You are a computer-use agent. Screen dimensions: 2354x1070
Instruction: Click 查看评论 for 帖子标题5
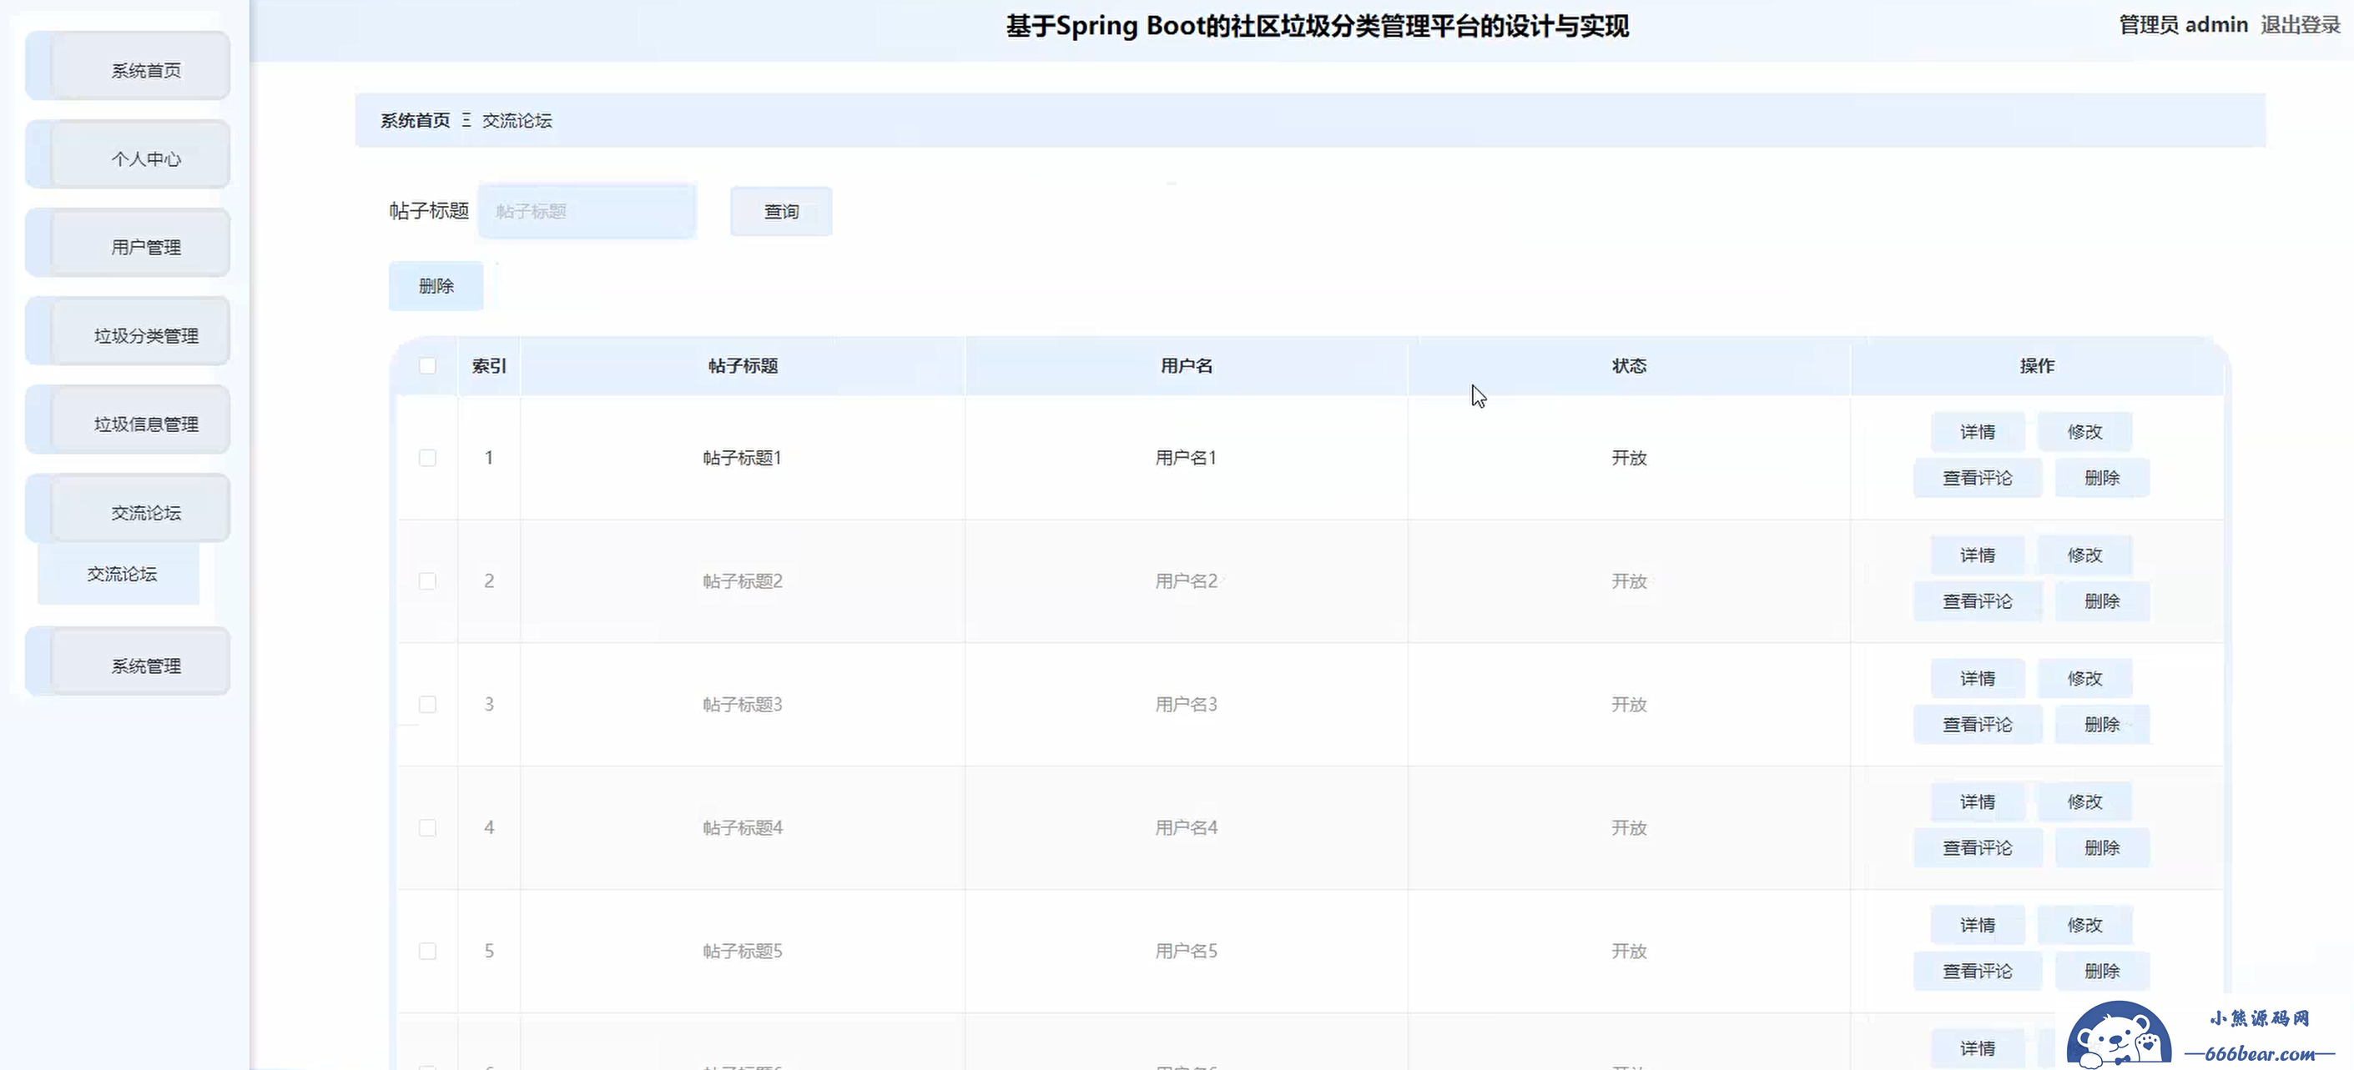(1978, 972)
